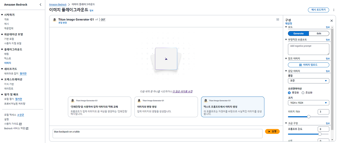Collapse the 고급 구성 section

286,123
